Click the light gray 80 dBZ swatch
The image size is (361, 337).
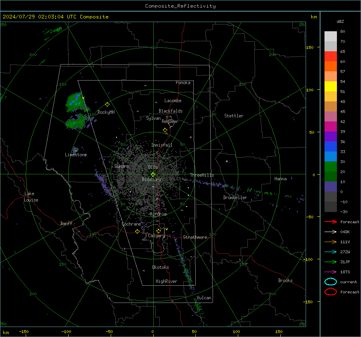pyautogui.click(x=331, y=36)
